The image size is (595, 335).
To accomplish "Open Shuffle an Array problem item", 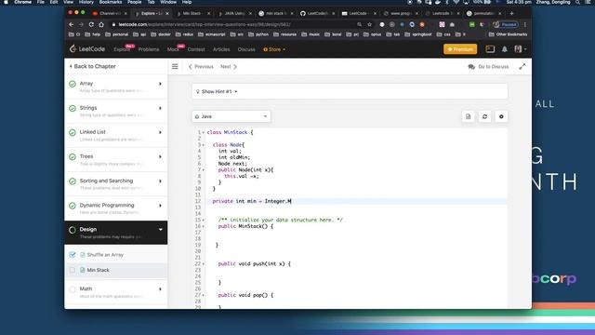I will point(105,255).
